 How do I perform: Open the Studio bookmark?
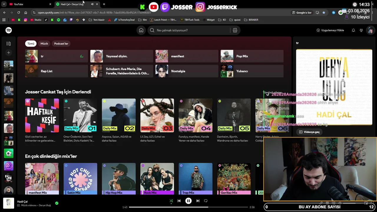(36, 20)
